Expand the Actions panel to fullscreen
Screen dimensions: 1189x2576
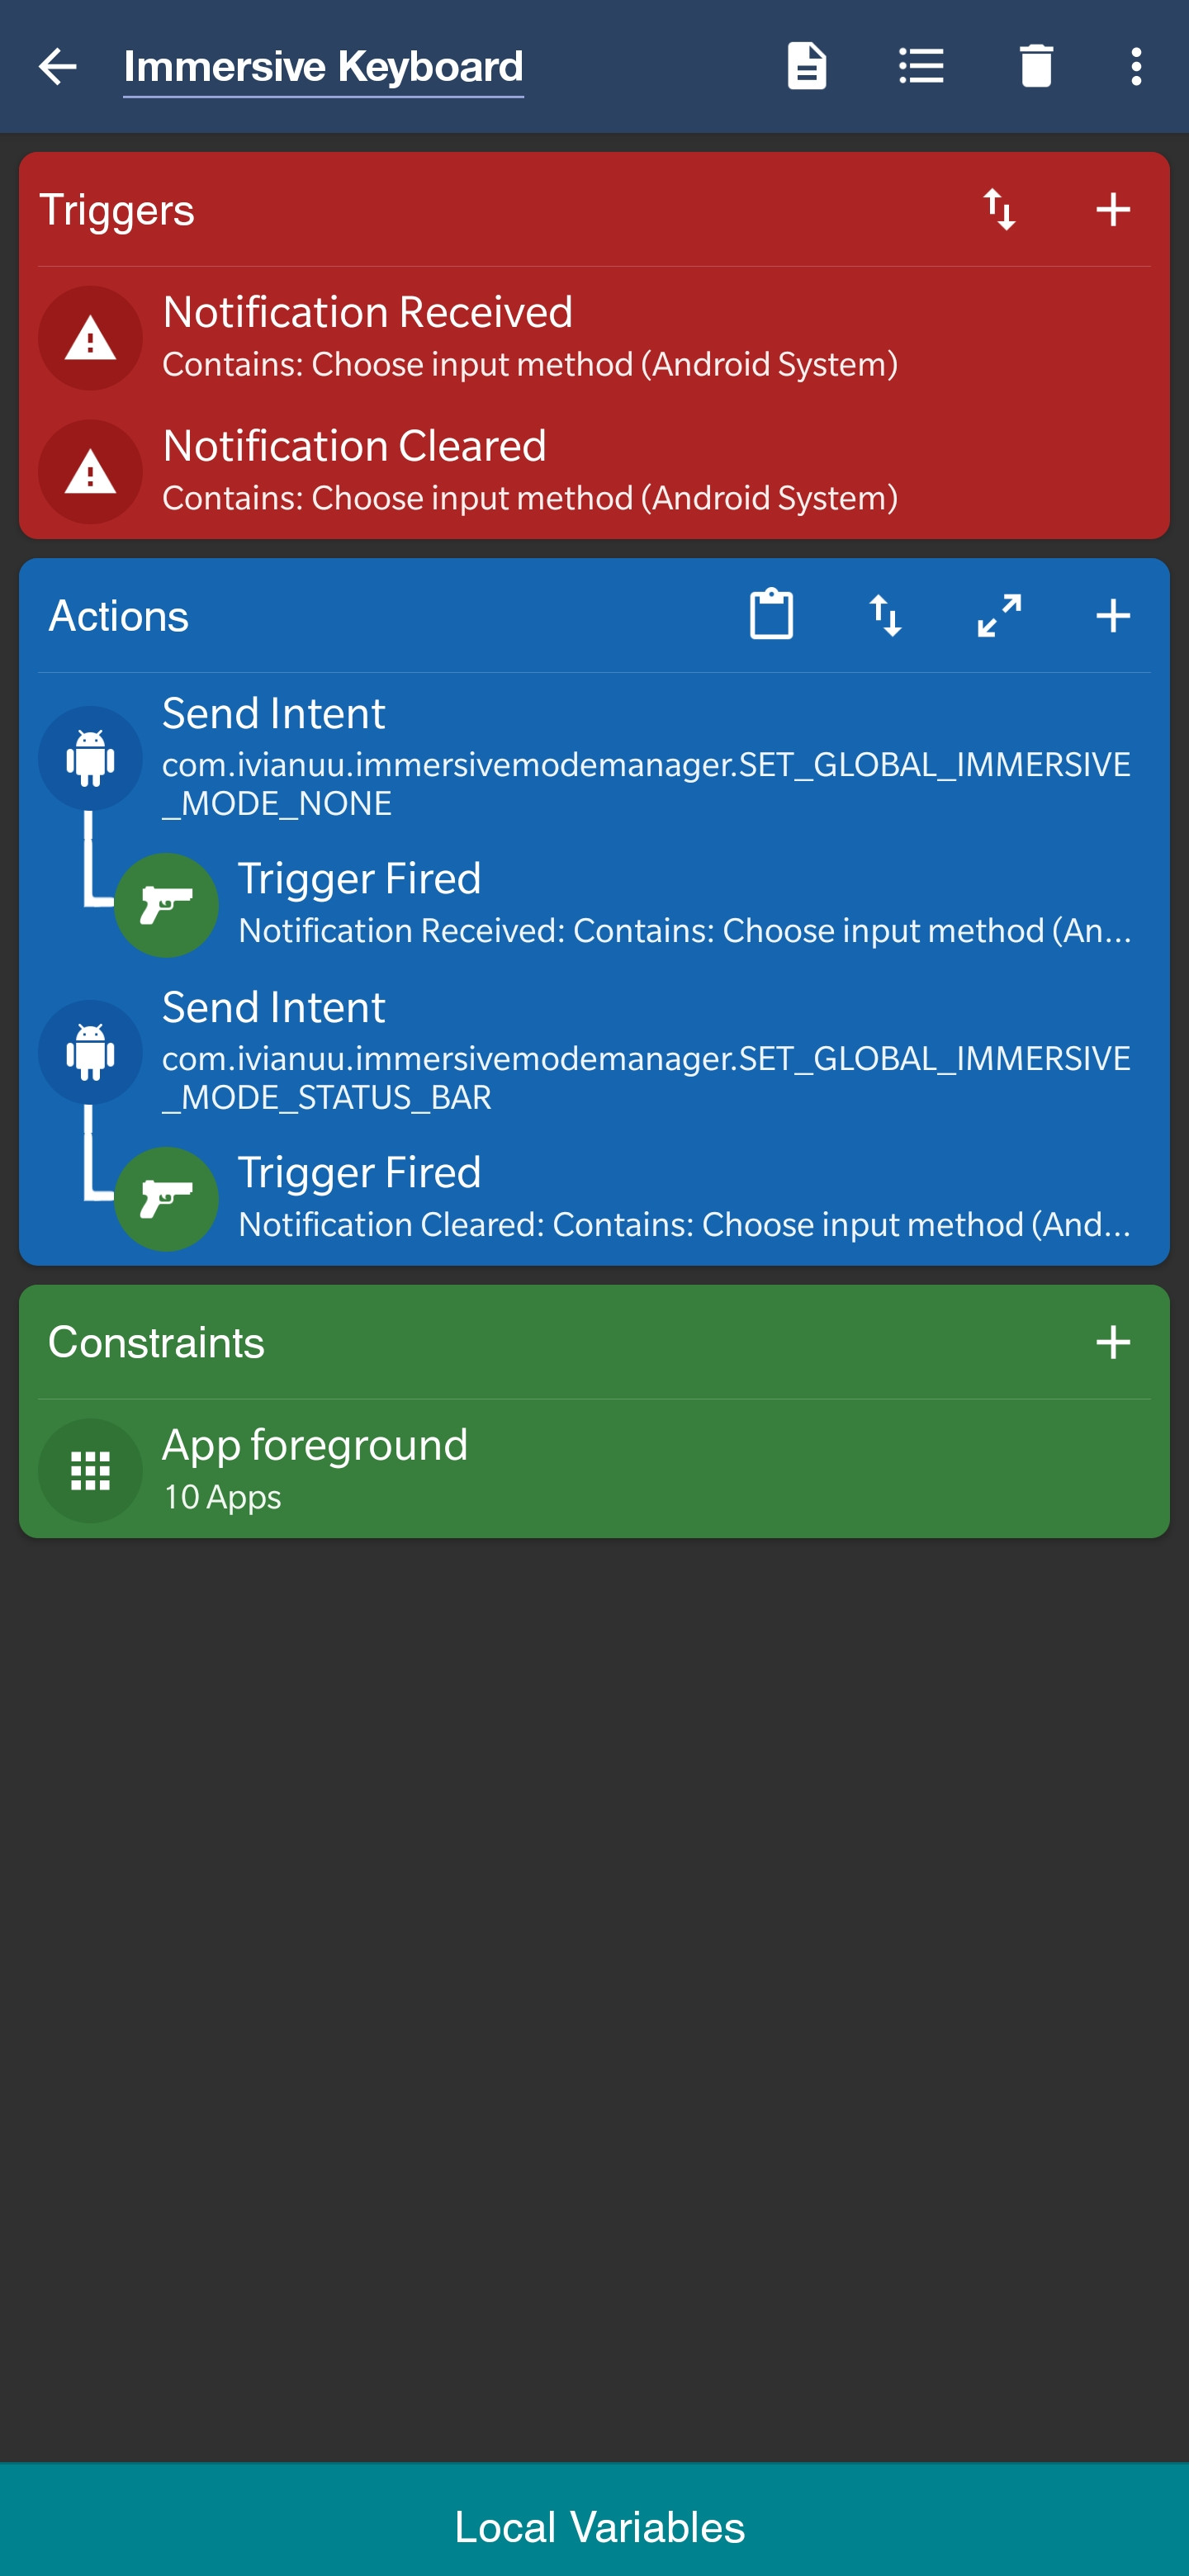[999, 615]
